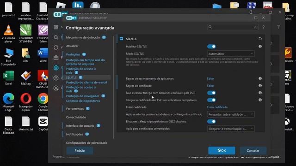Open the CorelDRAW X7 desktop shortcut
The image size is (296, 166).
[x=26, y=34]
